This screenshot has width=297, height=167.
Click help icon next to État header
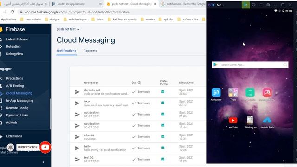(139, 83)
